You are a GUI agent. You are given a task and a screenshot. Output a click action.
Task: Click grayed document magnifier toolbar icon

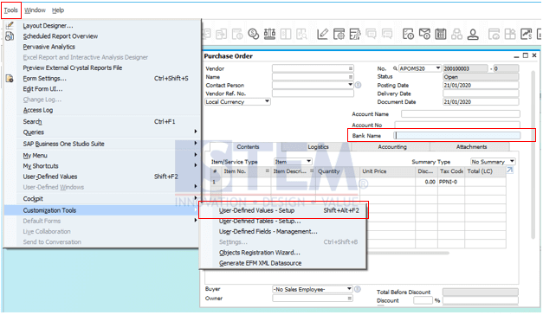(301, 34)
